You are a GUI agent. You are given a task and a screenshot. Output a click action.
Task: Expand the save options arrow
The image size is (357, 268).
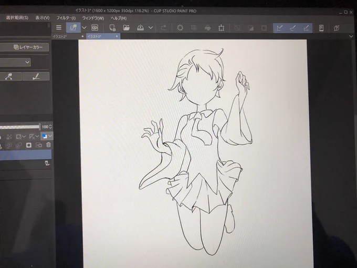click(151, 27)
